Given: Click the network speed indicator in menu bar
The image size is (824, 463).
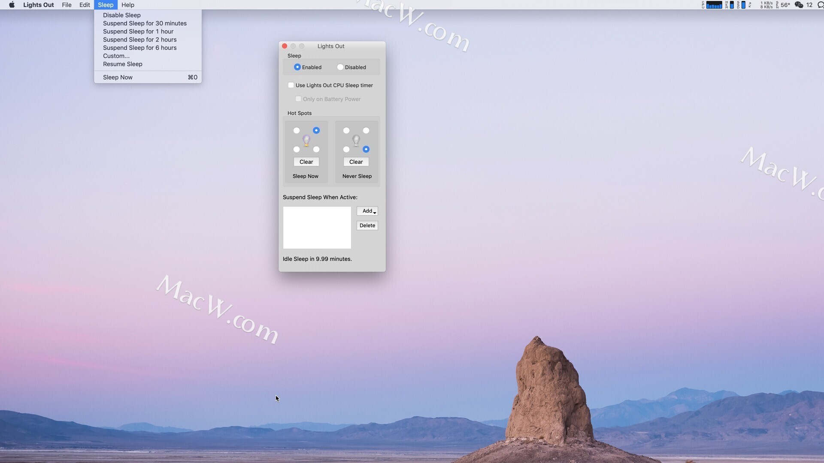Looking at the screenshot, I should coord(766,5).
